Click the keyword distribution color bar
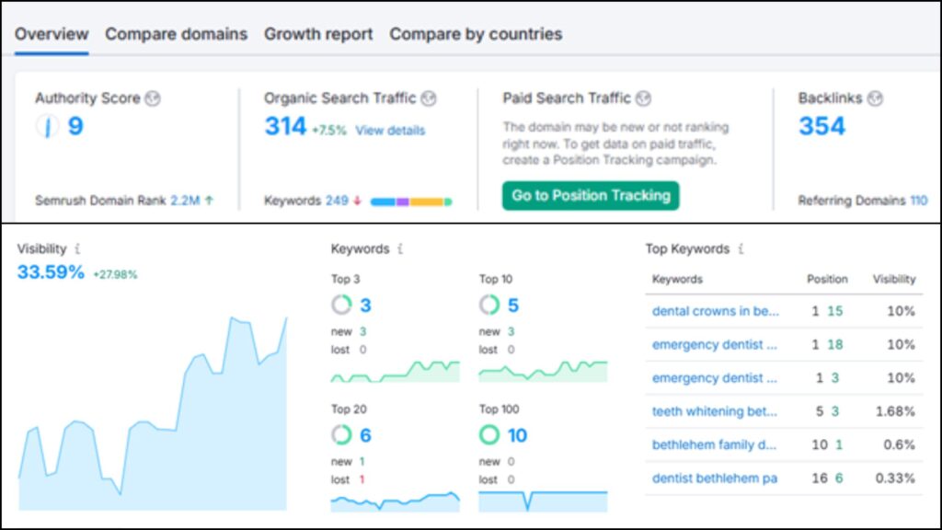This screenshot has width=942, height=530. pyautogui.click(x=411, y=202)
